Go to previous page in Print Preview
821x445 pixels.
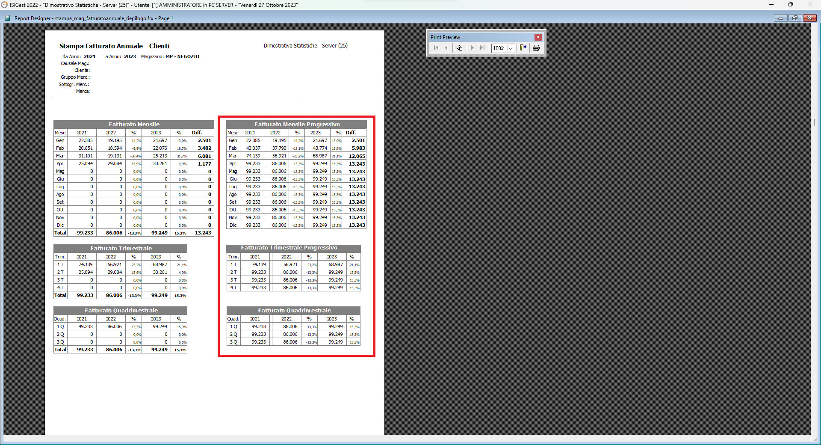coord(446,48)
